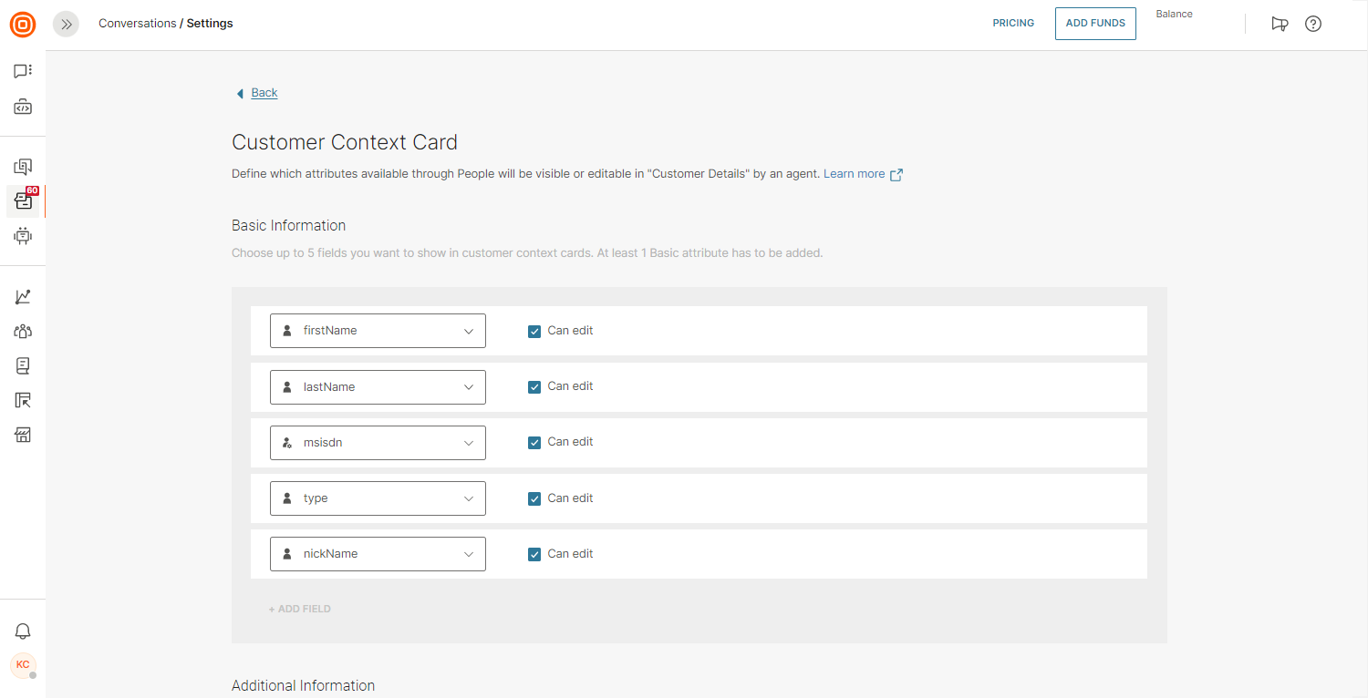The image size is (1368, 698).
Task: Open the lastName attribute dropdown
Action: tap(378, 387)
